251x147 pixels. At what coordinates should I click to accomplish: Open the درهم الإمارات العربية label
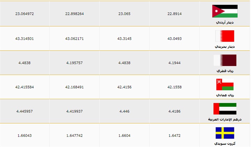[225, 119]
